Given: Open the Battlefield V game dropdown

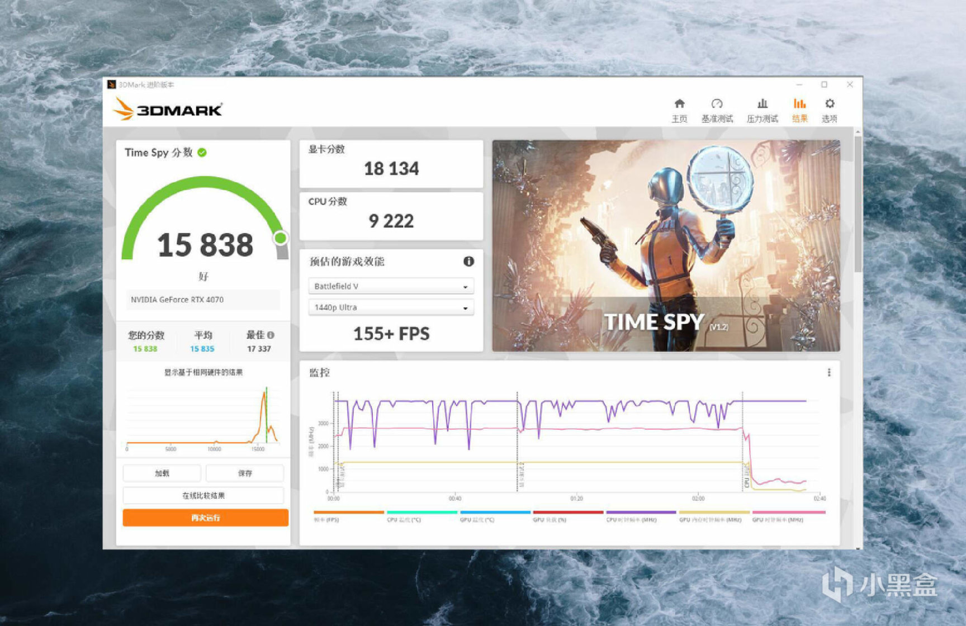Looking at the screenshot, I should click(391, 286).
